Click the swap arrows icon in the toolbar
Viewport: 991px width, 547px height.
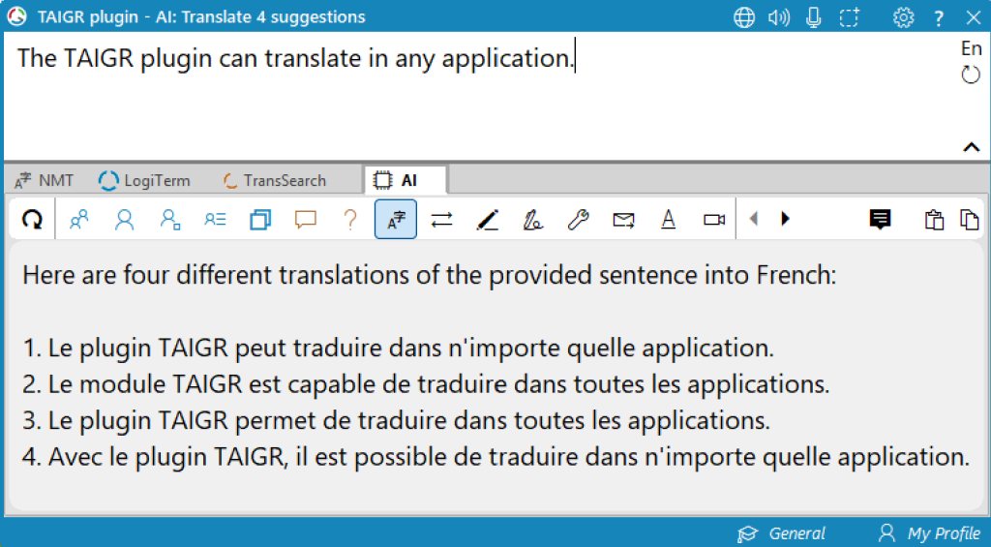click(x=441, y=220)
